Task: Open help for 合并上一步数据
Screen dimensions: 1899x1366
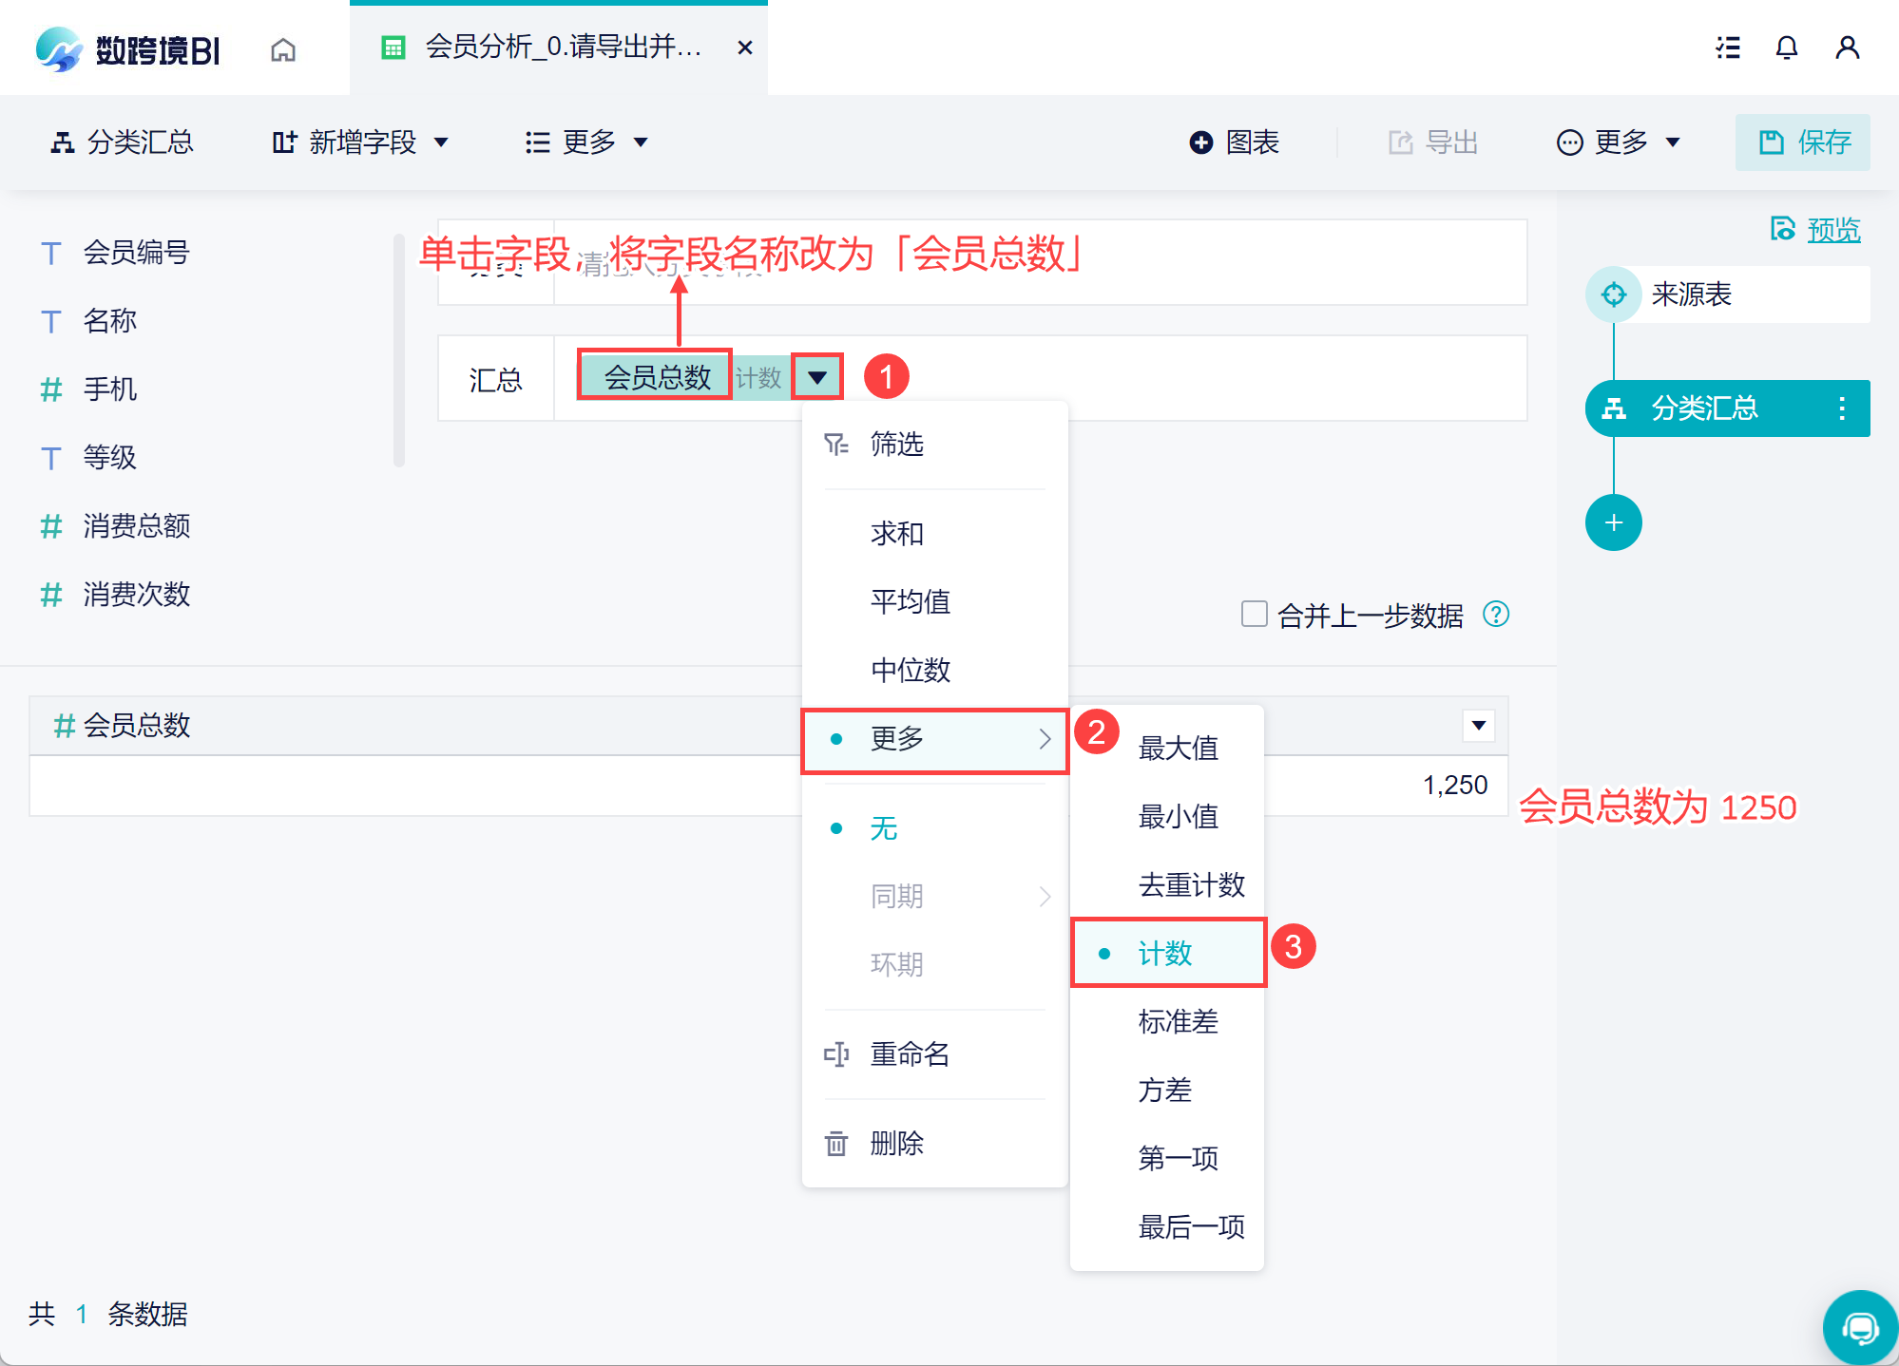Action: click(x=1496, y=615)
